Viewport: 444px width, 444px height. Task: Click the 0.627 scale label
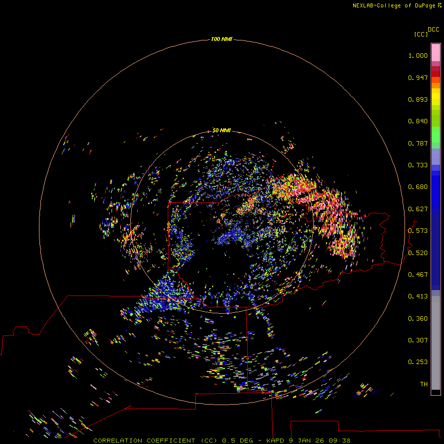pyautogui.click(x=418, y=209)
